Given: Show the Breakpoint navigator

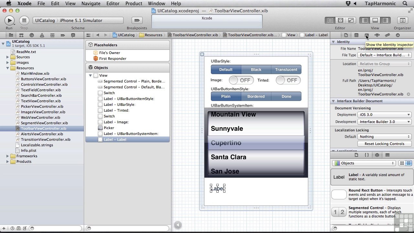Looking at the screenshot, I should pyautogui.click(x=62, y=35).
